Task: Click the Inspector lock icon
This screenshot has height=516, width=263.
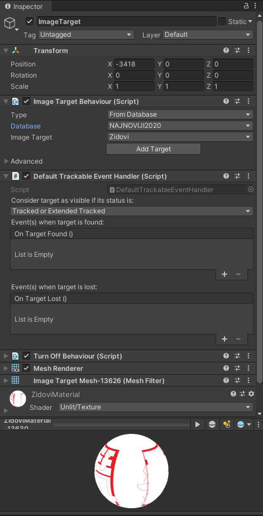Action: [x=246, y=6]
